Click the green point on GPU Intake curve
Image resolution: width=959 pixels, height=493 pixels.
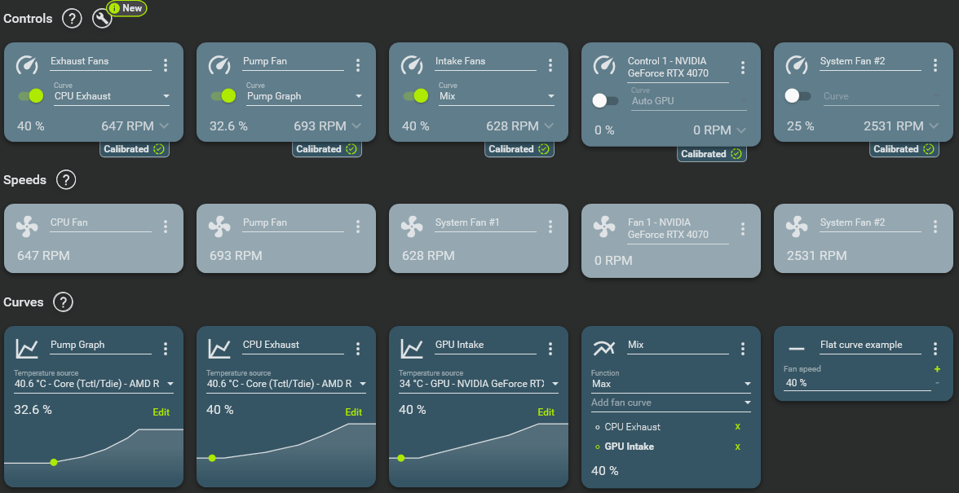coord(401,458)
